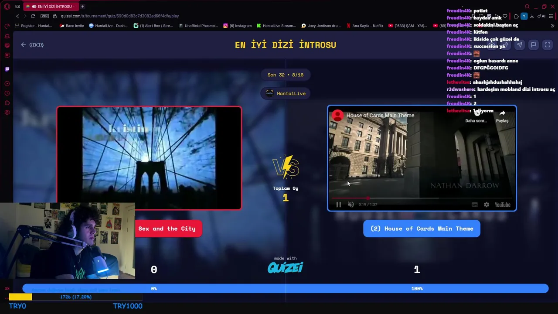
Task: Open the HantalLive - Dash bookmark
Action: [x=108, y=26]
